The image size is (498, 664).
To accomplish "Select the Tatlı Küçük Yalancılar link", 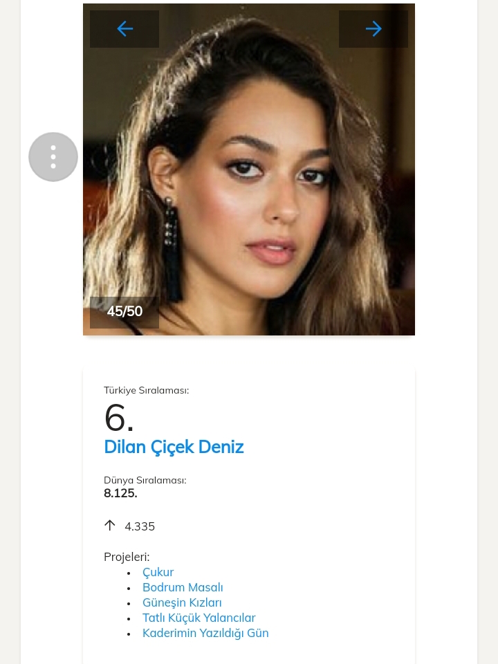I will [x=199, y=618].
